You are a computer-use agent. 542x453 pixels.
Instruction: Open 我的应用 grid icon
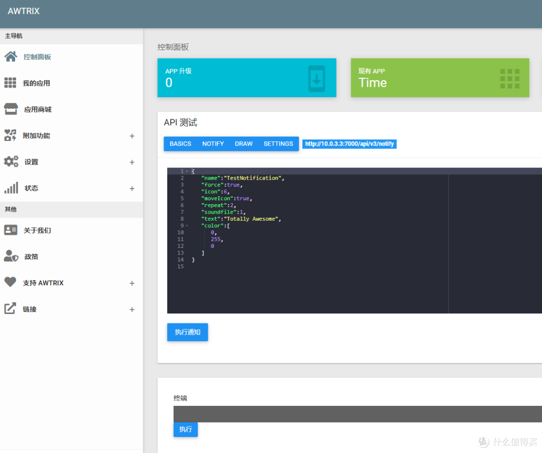pyautogui.click(x=10, y=83)
